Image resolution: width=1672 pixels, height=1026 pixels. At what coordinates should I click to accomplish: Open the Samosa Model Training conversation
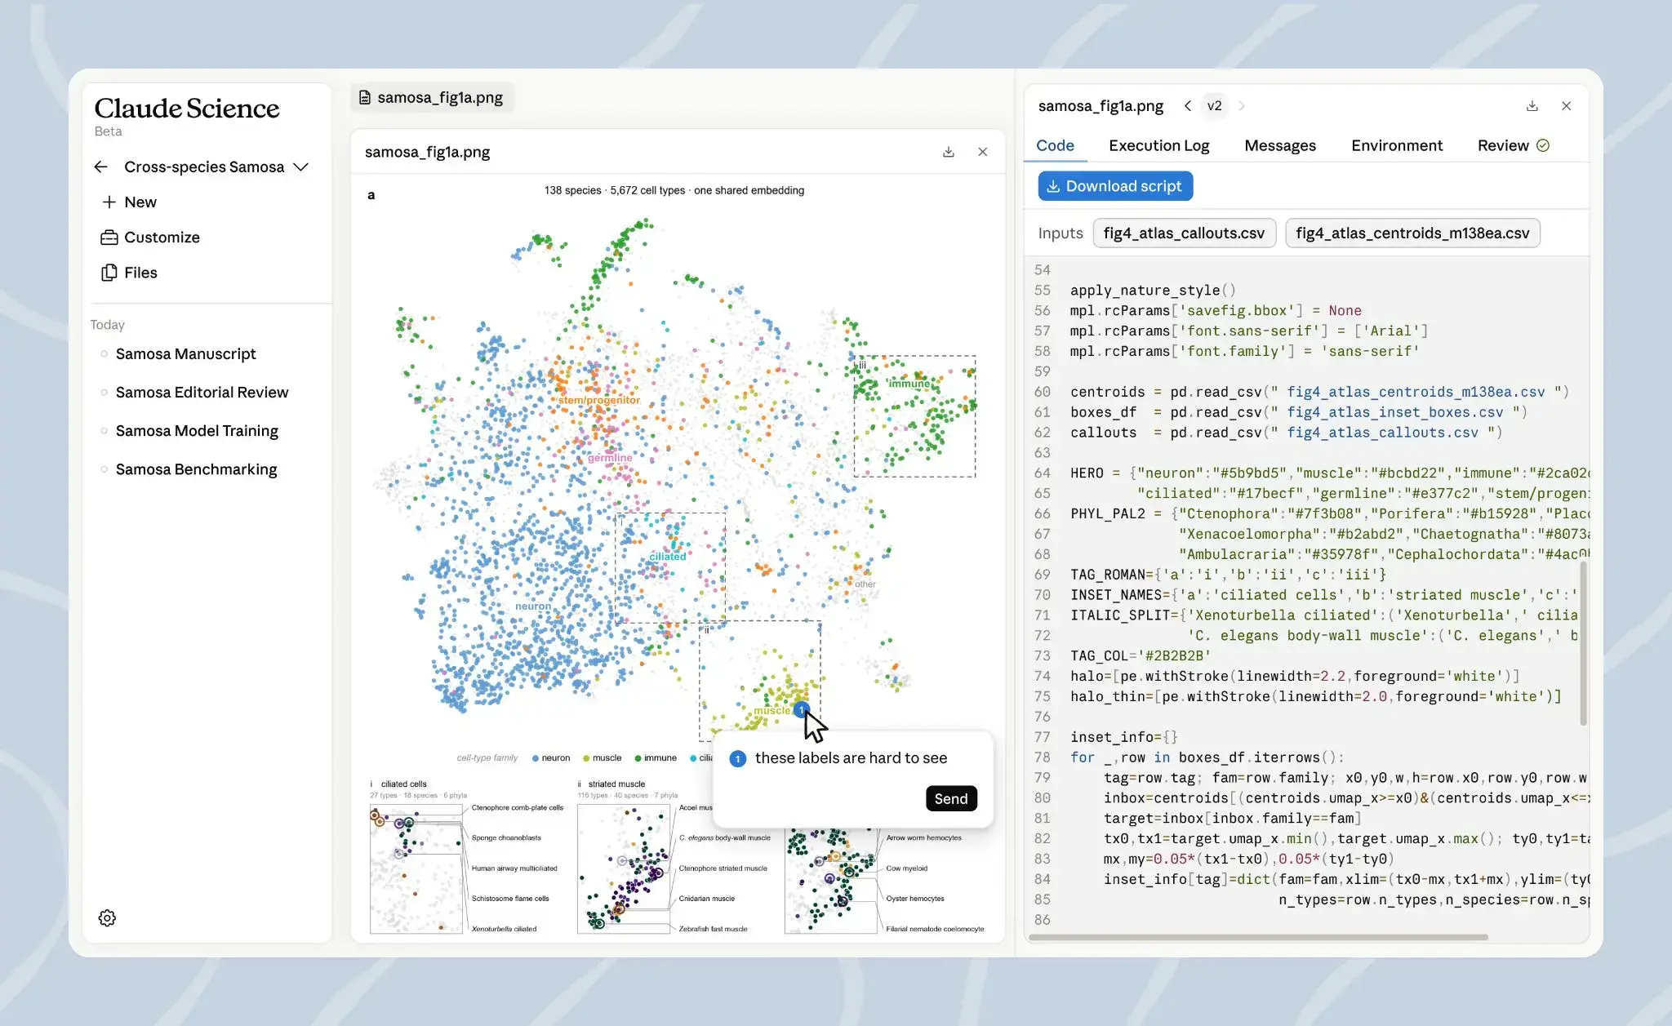(x=197, y=430)
